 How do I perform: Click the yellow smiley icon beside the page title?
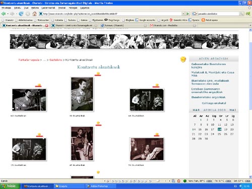(183, 59)
